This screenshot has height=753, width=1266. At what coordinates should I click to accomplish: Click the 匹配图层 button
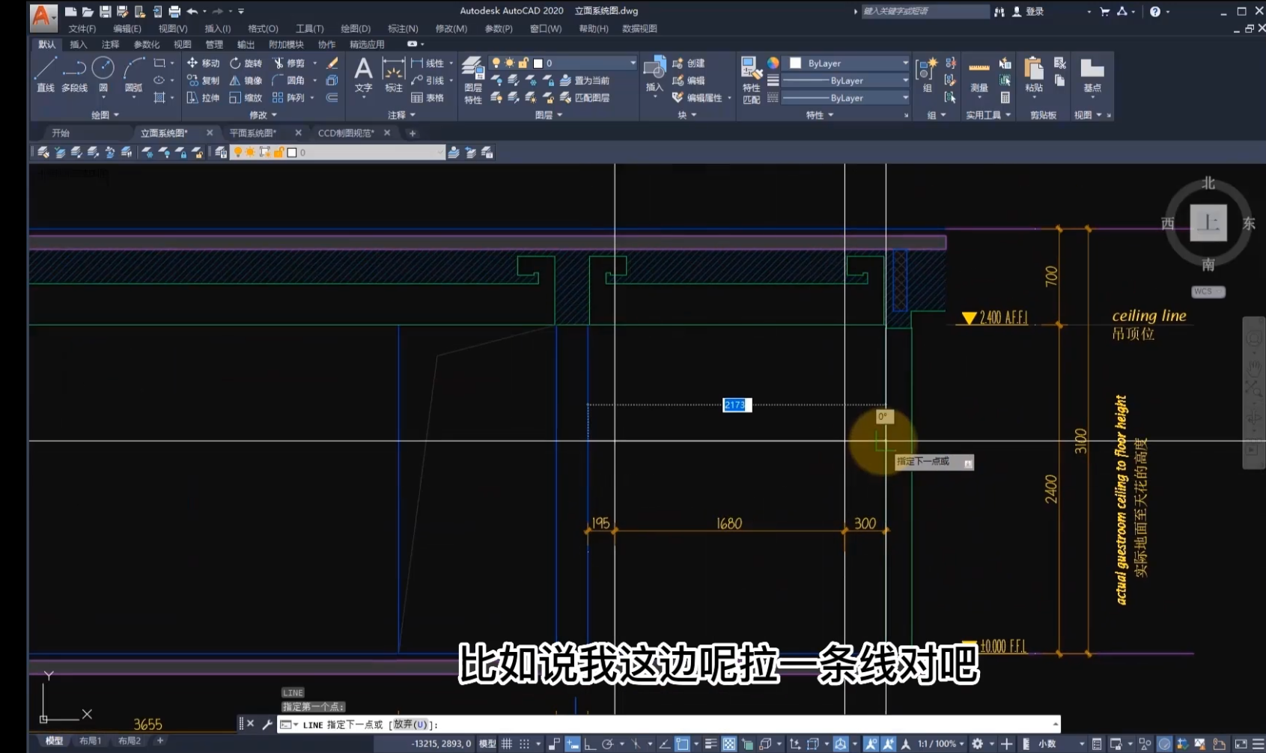(x=585, y=97)
